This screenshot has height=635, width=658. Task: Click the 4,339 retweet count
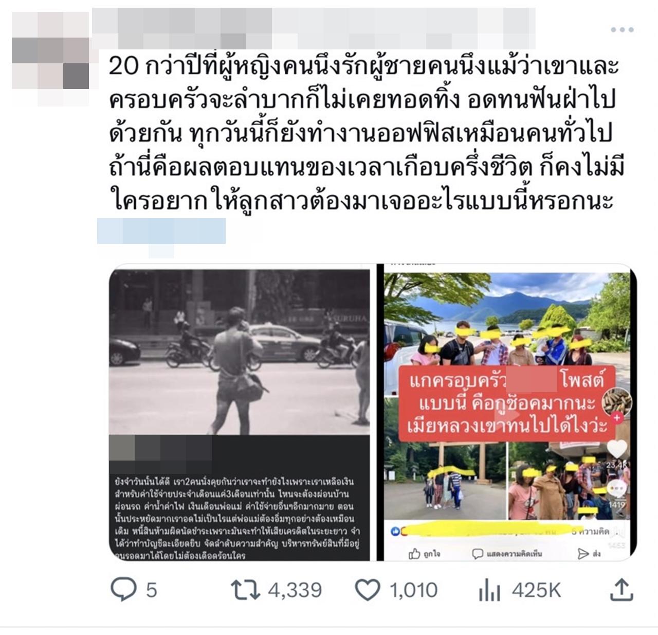coord(295,590)
